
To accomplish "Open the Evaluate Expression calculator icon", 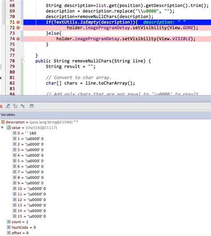I will 32,106.
